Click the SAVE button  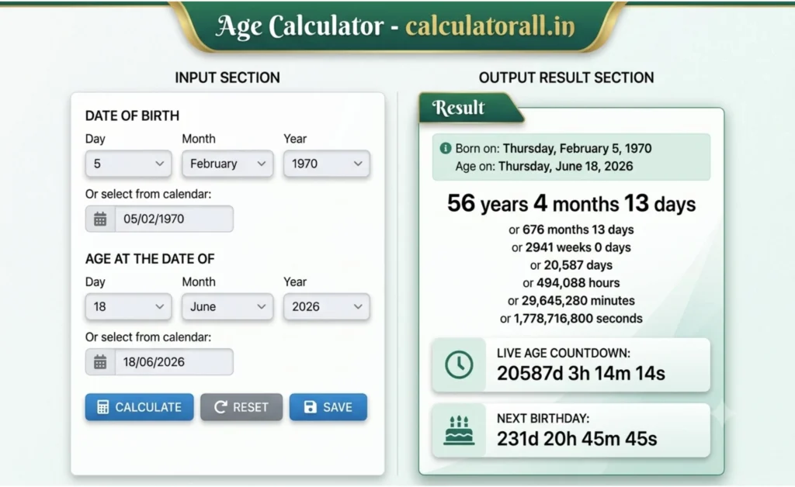[328, 407]
